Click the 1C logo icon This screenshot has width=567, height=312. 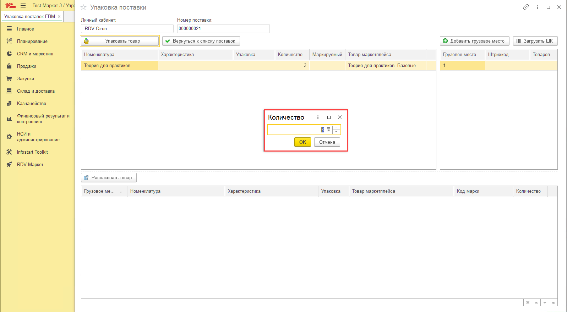point(10,5)
